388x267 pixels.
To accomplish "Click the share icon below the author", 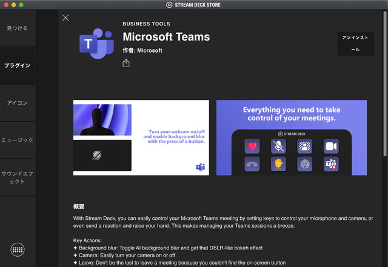I will 126,64.
